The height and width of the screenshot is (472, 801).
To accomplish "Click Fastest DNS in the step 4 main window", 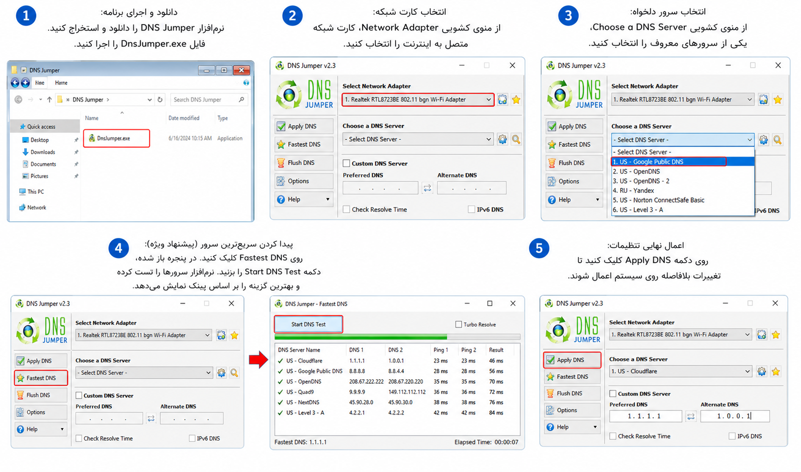I will click(41, 378).
